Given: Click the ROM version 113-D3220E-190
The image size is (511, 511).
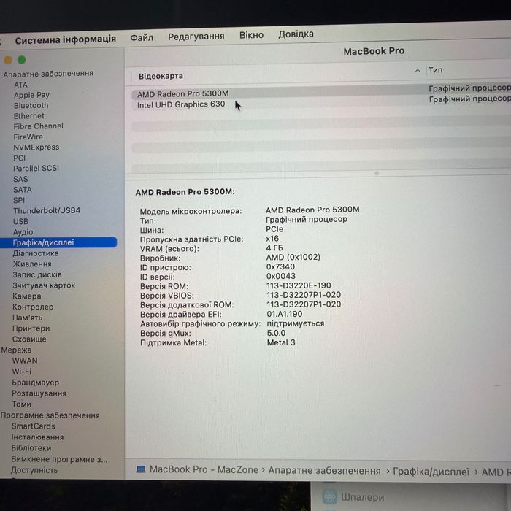Looking at the screenshot, I should coord(299,285).
